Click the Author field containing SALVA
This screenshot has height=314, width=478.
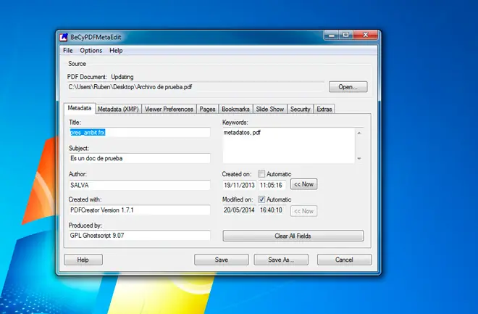click(140, 185)
